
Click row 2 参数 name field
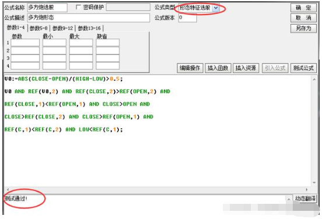[25, 51]
